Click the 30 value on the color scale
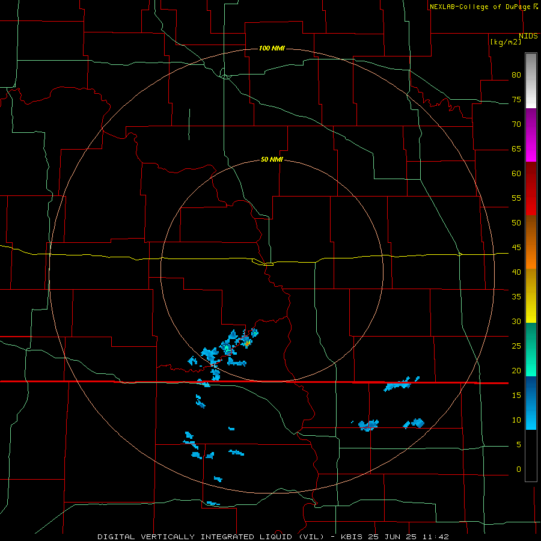Screen dimensions: 541x541 (516, 321)
